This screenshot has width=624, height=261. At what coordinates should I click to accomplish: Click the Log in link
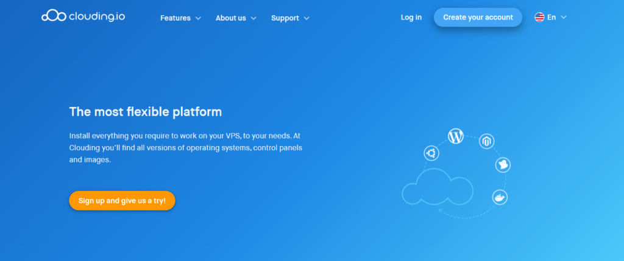(x=411, y=18)
